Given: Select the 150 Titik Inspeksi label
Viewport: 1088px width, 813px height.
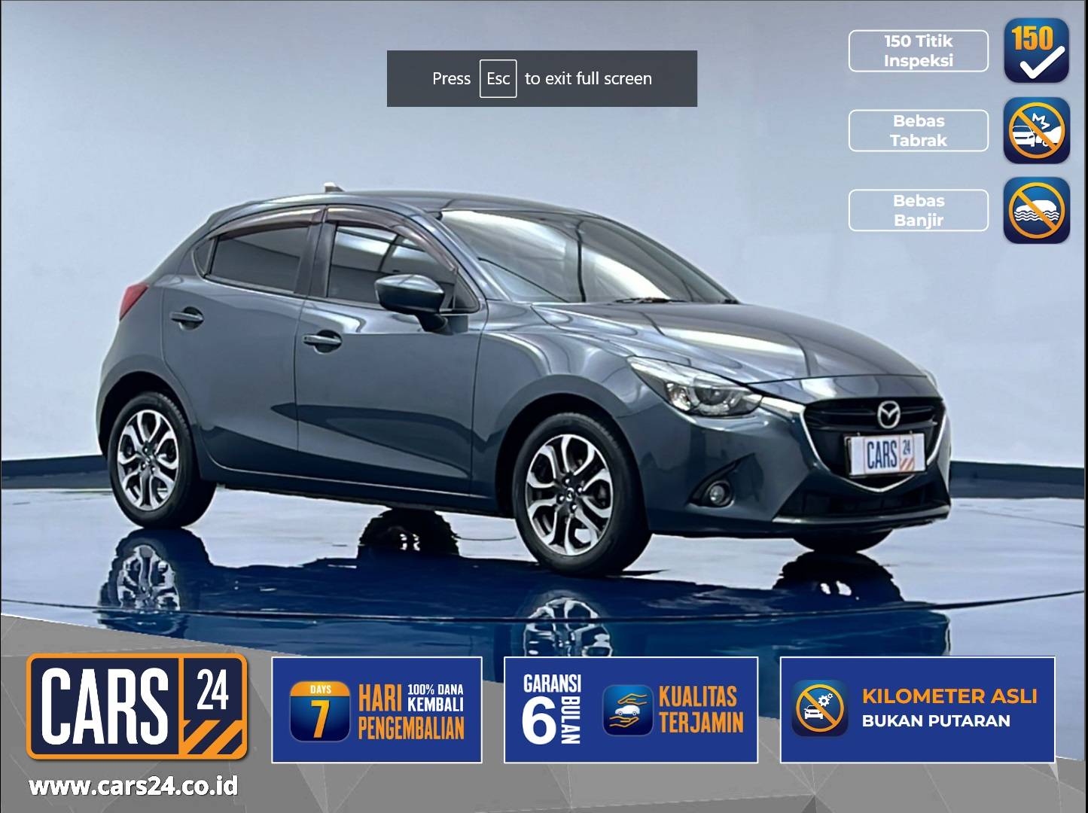Looking at the screenshot, I should 919,51.
